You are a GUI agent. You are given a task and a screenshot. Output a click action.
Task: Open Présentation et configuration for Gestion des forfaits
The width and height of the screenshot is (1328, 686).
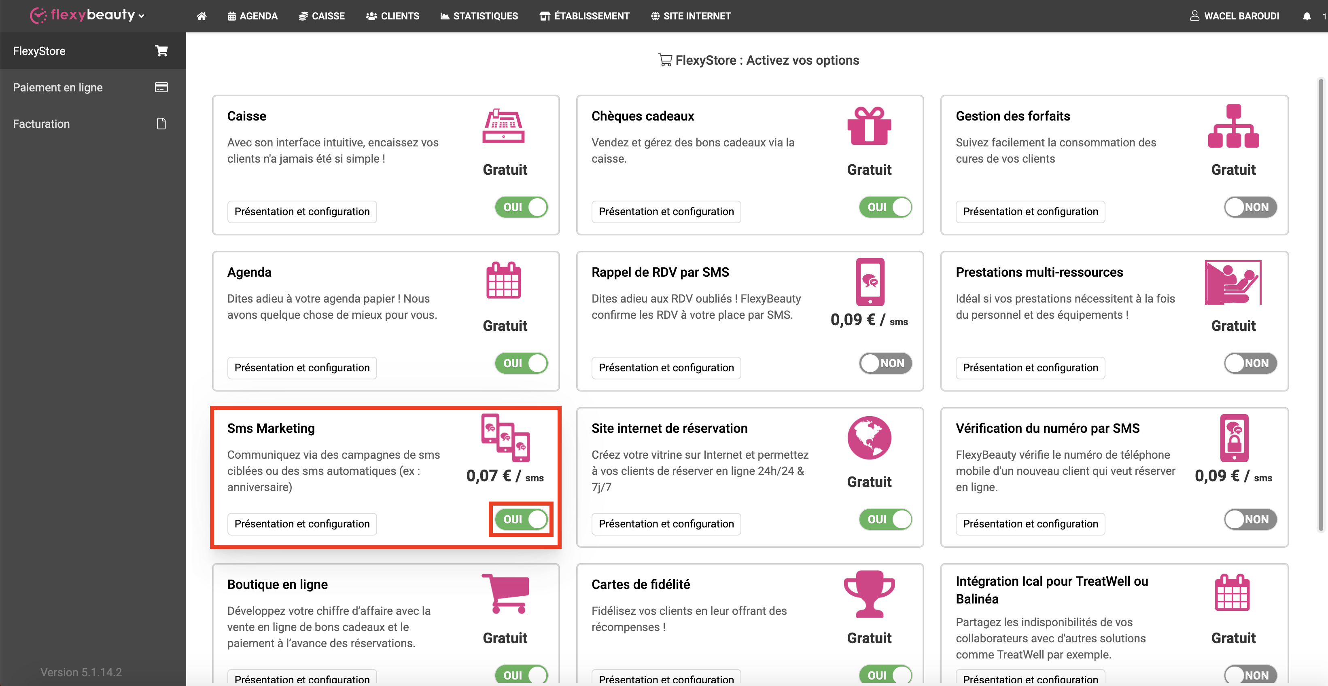(1030, 212)
